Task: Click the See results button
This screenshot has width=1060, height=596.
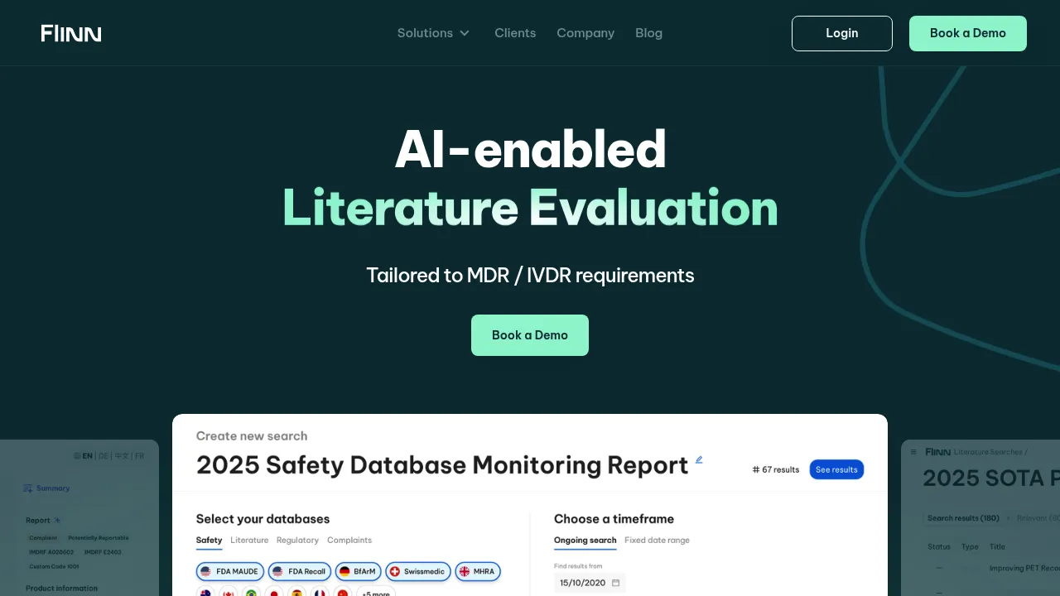Action: pyautogui.click(x=836, y=469)
